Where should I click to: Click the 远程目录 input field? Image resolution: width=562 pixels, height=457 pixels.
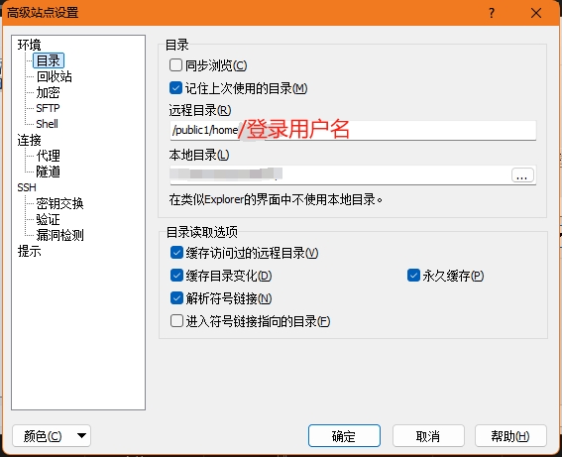click(353, 131)
